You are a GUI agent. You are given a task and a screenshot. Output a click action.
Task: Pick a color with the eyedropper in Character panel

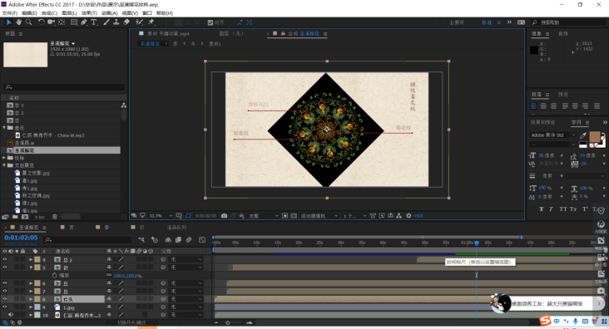tap(583, 135)
